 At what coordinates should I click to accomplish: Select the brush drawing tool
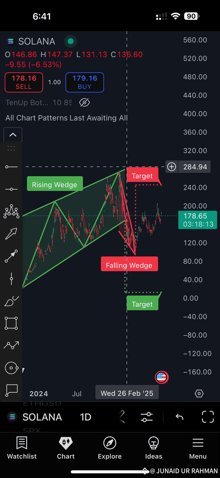coord(11,301)
